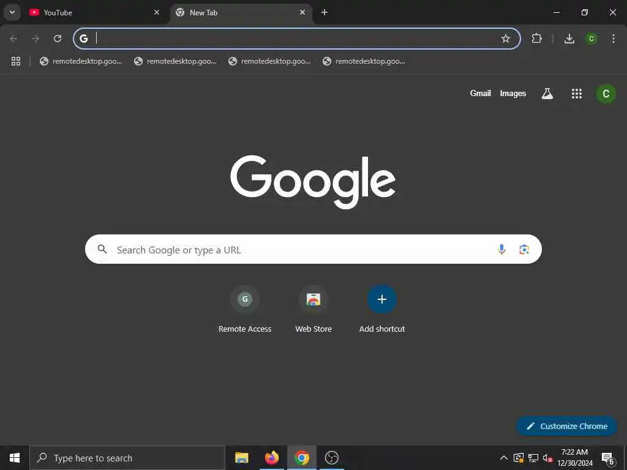Screen dimensions: 627x470
Task: Open the network tray icon
Action: [533, 458]
